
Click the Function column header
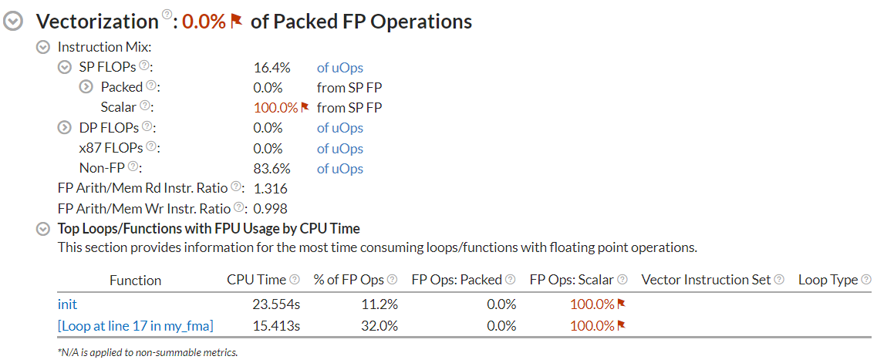click(x=135, y=281)
